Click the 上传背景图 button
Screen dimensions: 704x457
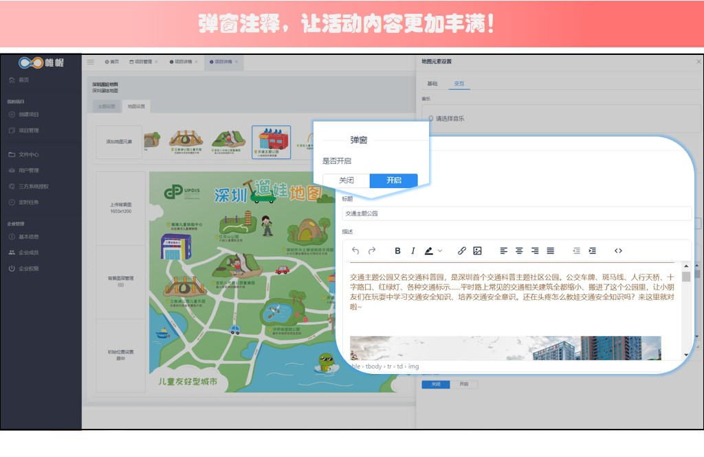pyautogui.click(x=121, y=208)
